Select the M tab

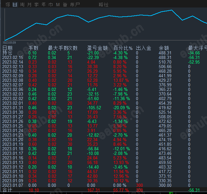(x=58, y=5)
